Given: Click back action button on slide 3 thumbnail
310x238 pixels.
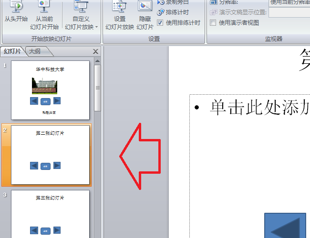Looking at the screenshot, I should [34, 230].
